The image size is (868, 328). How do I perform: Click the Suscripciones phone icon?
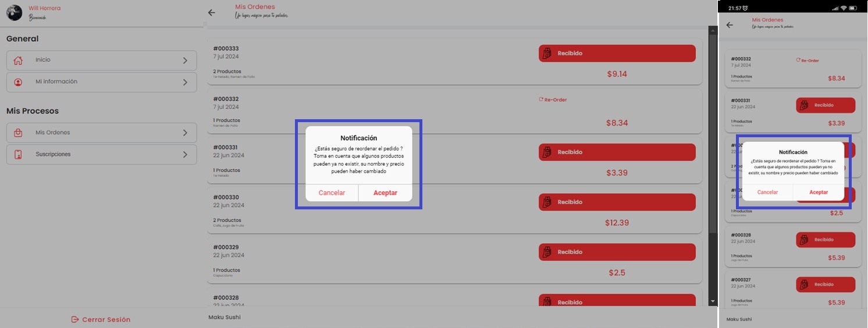[18, 155]
